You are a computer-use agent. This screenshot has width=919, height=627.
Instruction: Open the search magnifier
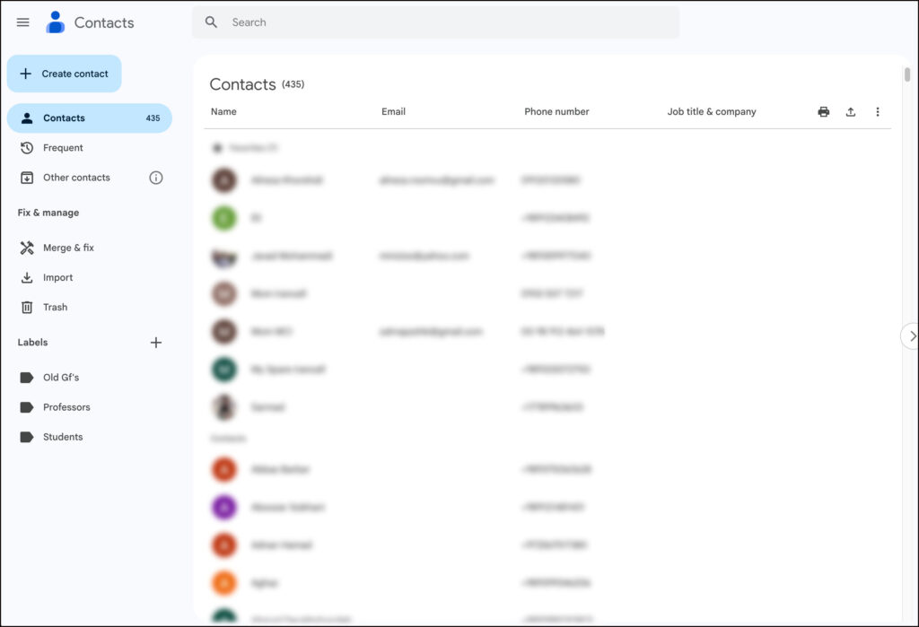click(x=211, y=22)
